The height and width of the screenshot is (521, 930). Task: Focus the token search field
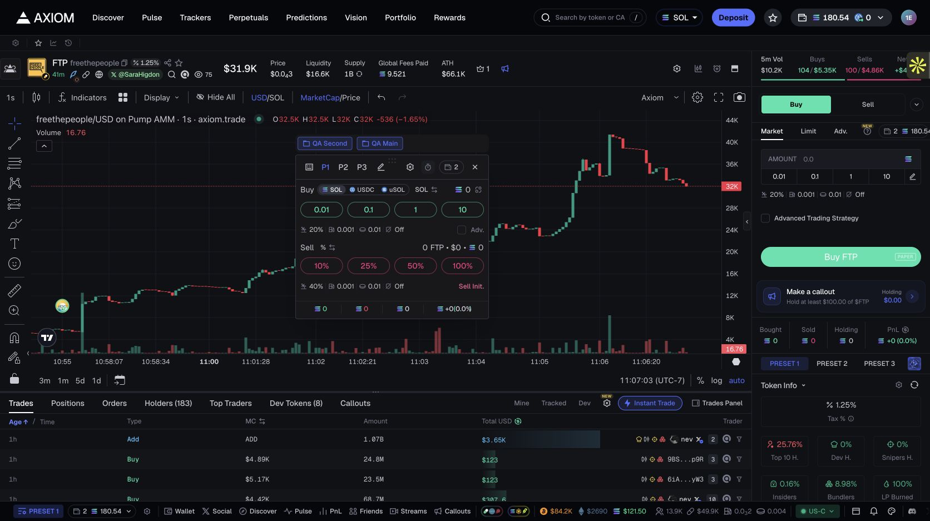[590, 18]
